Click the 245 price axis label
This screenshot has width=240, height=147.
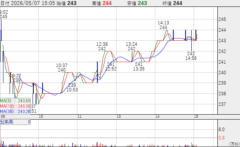tap(222, 19)
